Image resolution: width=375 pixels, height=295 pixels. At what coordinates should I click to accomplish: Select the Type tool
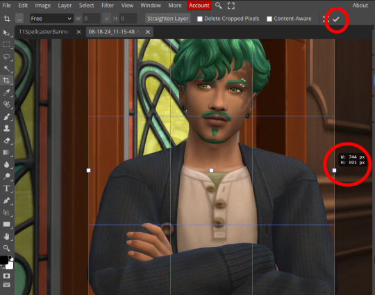[x=6, y=188]
